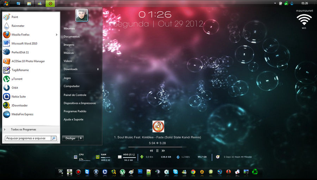
Task: Open Mozilla Firefox in Start menu
Action: click(x=31, y=35)
